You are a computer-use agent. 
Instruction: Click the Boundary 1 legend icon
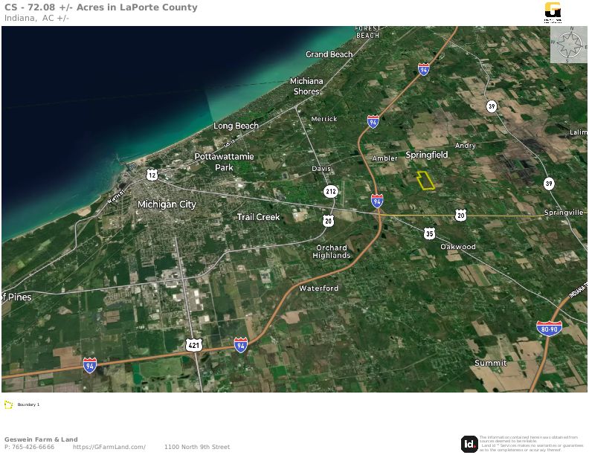coord(9,404)
